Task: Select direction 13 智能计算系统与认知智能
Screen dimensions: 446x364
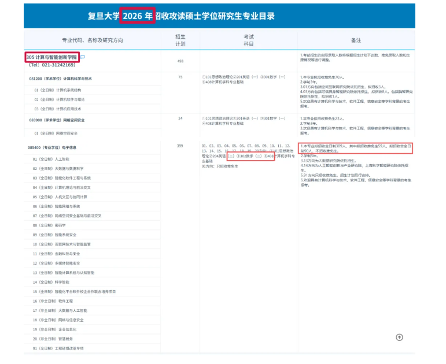Action: tap(64, 273)
